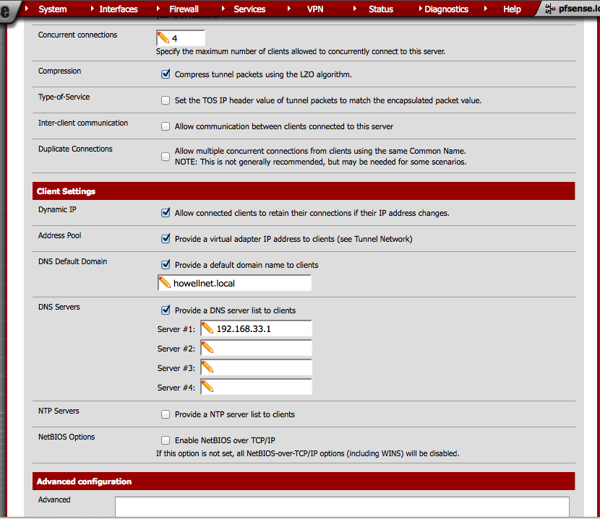Click pencil icon in Server #2 field

pyautogui.click(x=207, y=347)
